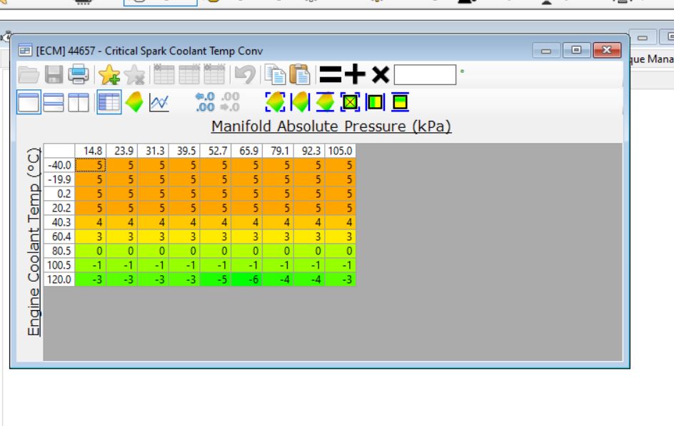Maximize the Critical Spark Coolant Temp window
The height and width of the screenshot is (426, 674).
click(x=576, y=51)
